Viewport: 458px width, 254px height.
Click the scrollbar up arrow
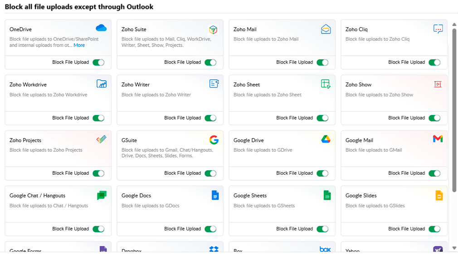pos(454,24)
